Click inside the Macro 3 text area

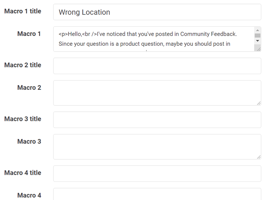tap(157, 147)
